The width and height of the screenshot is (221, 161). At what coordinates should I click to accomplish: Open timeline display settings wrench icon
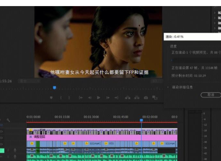click(x=8, y=120)
